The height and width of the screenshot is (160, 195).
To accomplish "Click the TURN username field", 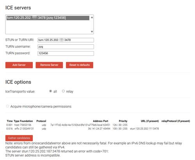I will point(66,47).
